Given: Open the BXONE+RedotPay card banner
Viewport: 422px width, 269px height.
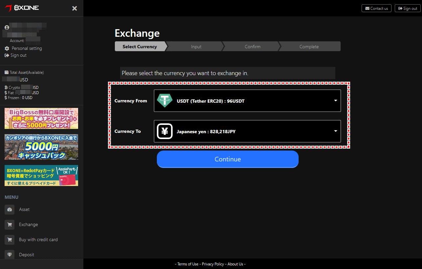Looking at the screenshot, I should coord(41,176).
